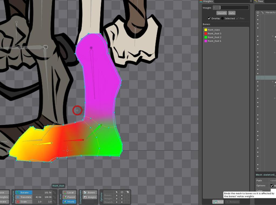
Task: Select the Translate transform tool
Action: 24,197
